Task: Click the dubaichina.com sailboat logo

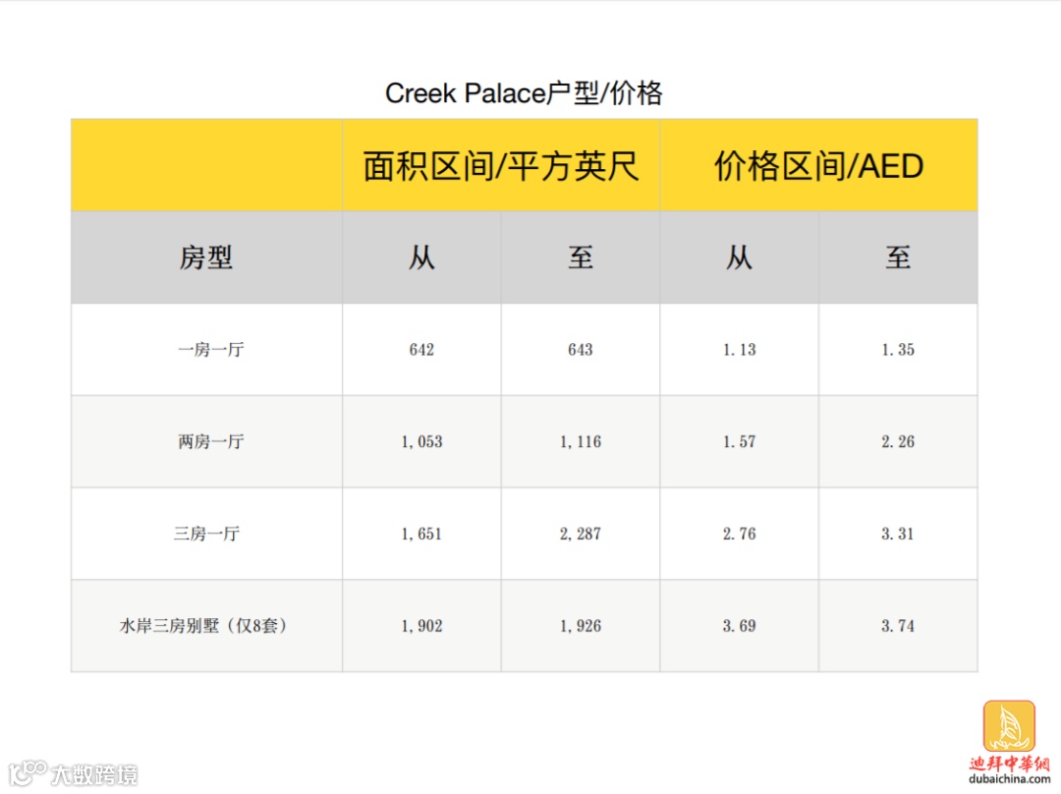Action: coord(1009,726)
